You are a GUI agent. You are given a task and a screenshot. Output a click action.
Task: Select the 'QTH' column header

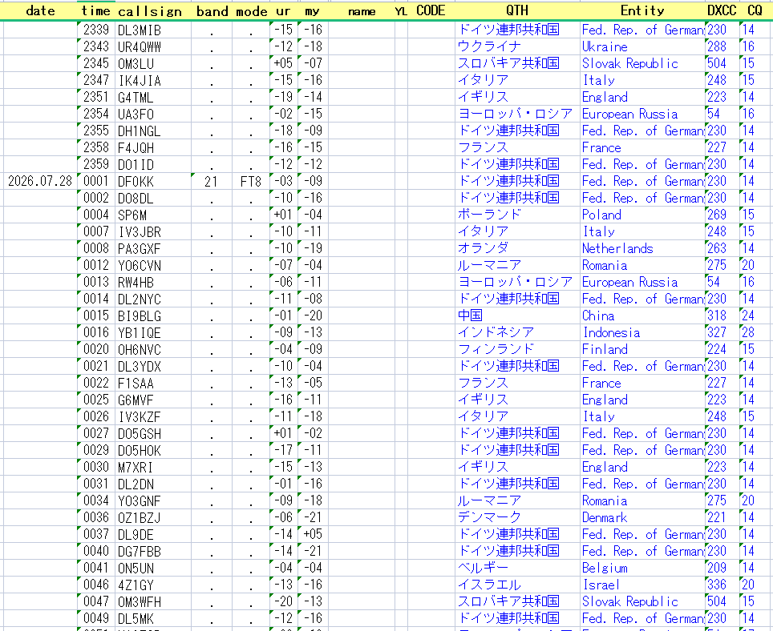518,10
